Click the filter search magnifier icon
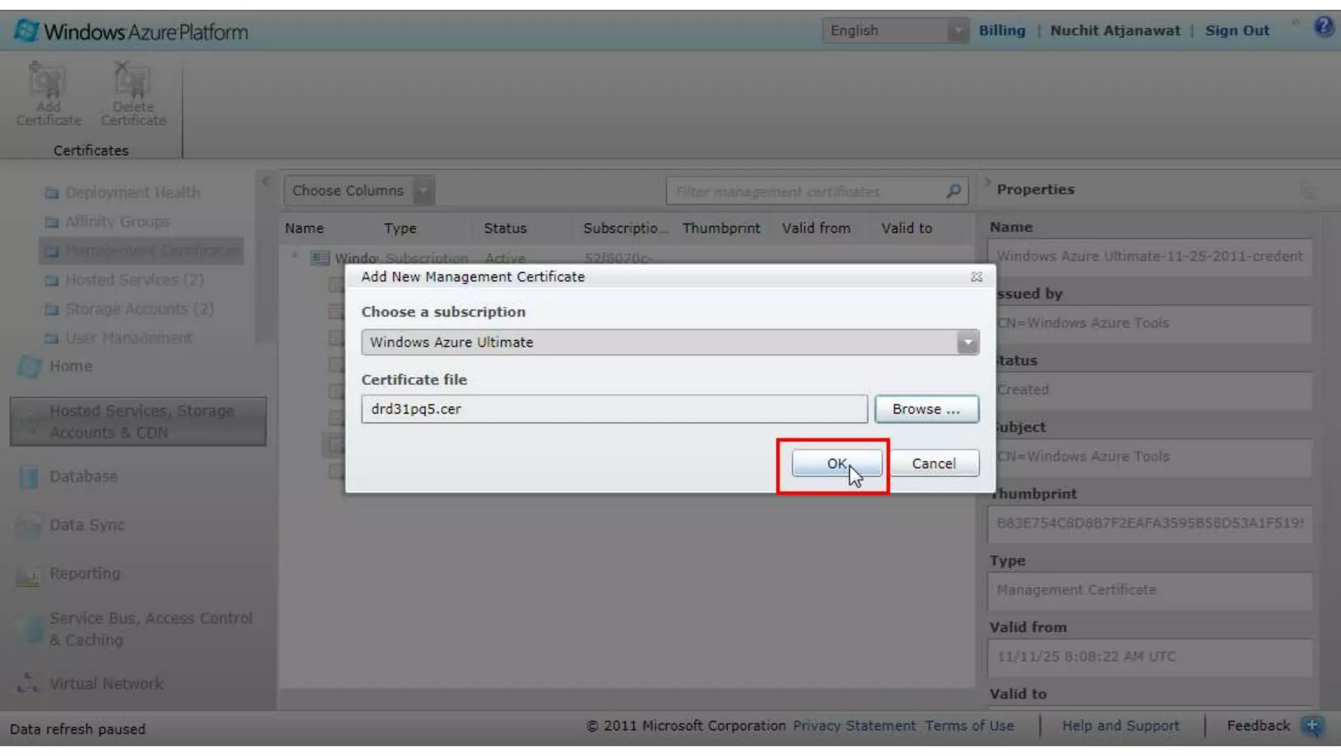Image resolution: width=1341 pixels, height=756 pixels. pyautogui.click(x=953, y=191)
